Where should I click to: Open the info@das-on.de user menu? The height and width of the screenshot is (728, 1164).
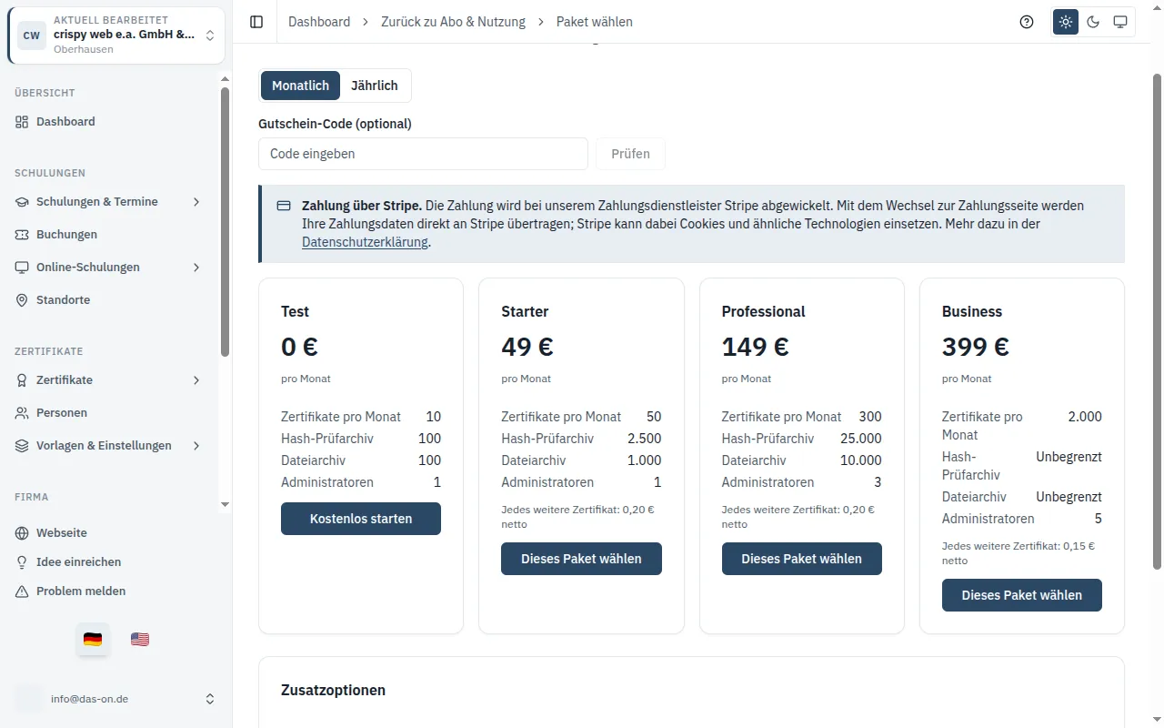pos(116,699)
